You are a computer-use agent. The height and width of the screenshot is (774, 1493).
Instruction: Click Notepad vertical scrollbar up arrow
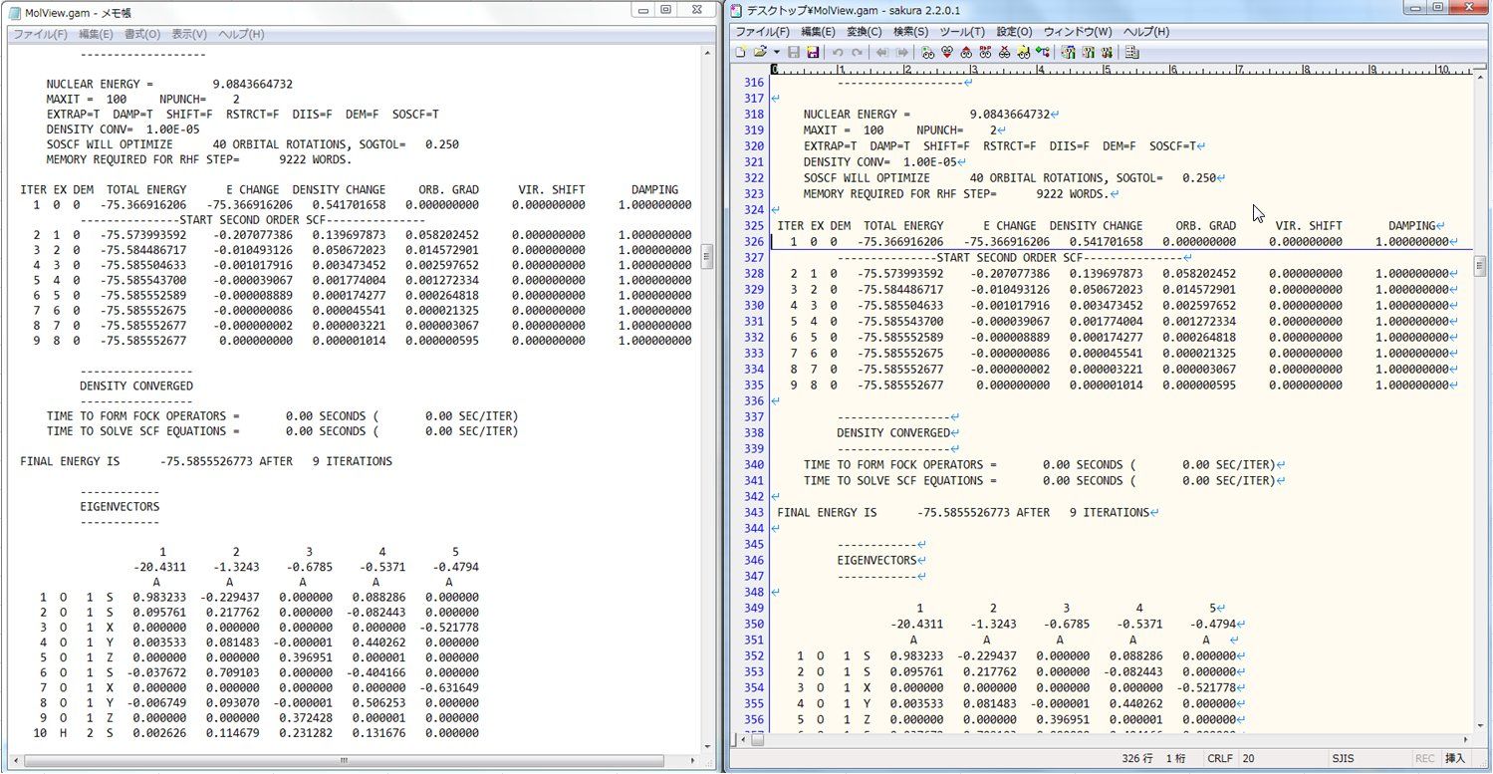coord(707,53)
